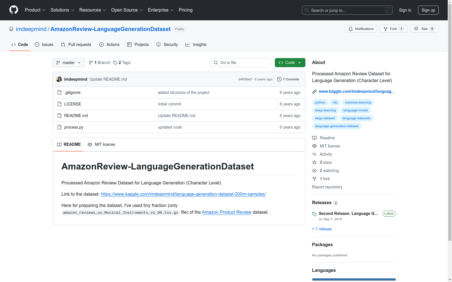Open the Projects tab

(138, 45)
